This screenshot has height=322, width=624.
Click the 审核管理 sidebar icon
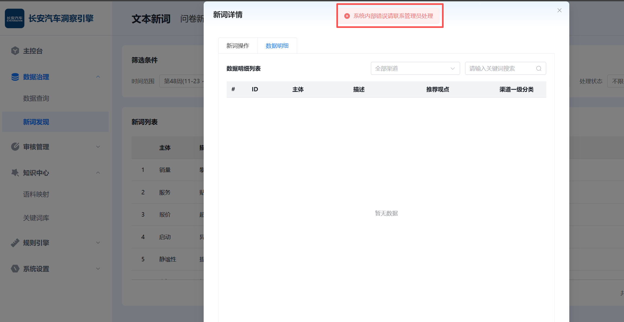(15, 147)
